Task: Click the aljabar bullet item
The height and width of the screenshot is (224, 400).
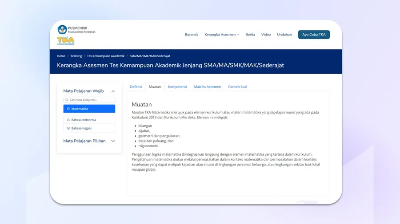Action: click(144, 131)
